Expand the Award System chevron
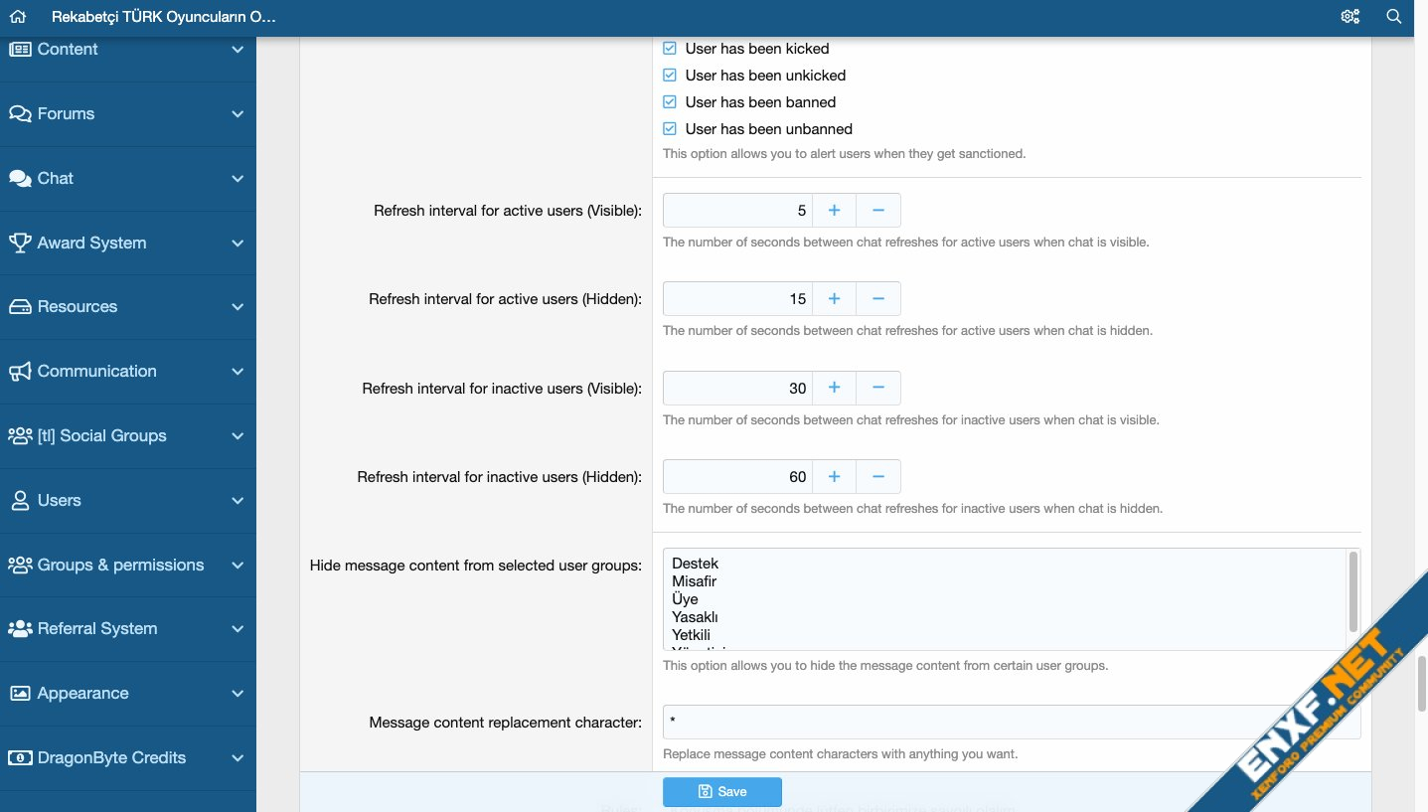Screen dimensions: 1428x812 pyautogui.click(x=238, y=243)
